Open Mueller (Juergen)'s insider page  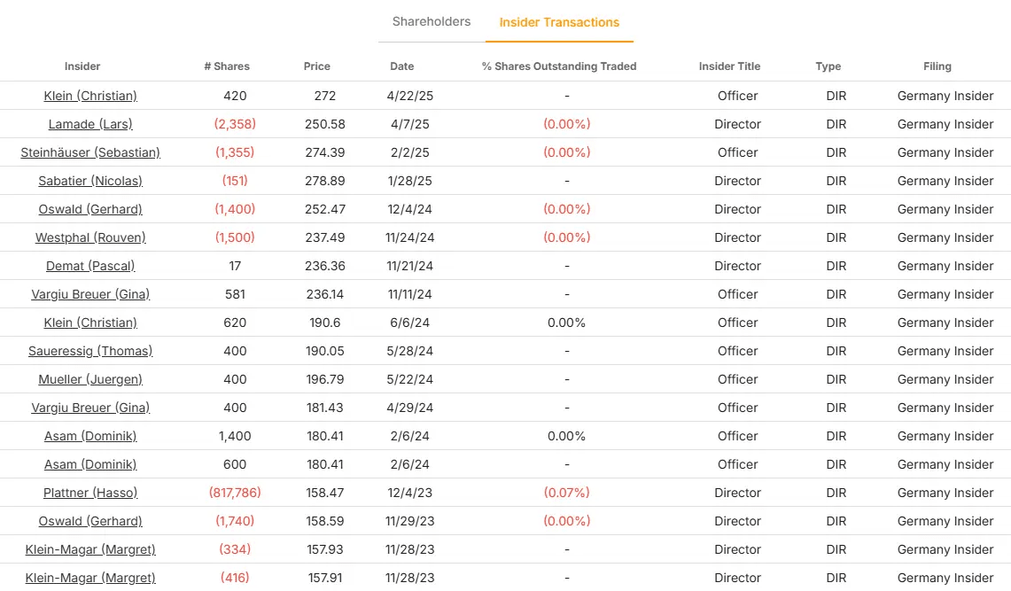pyautogui.click(x=89, y=379)
